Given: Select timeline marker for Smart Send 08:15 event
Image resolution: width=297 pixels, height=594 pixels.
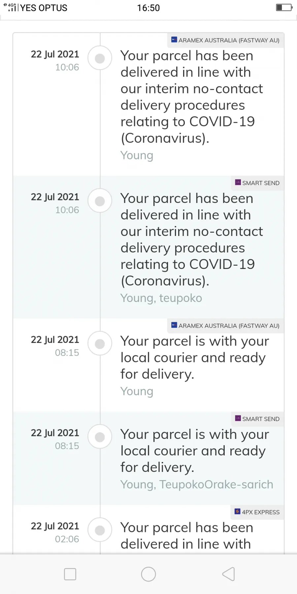Looking at the screenshot, I should [100, 437].
